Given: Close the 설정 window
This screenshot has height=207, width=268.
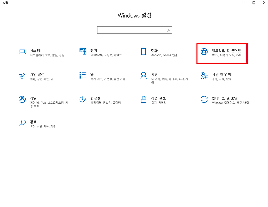Looking at the screenshot, I should point(264,3).
